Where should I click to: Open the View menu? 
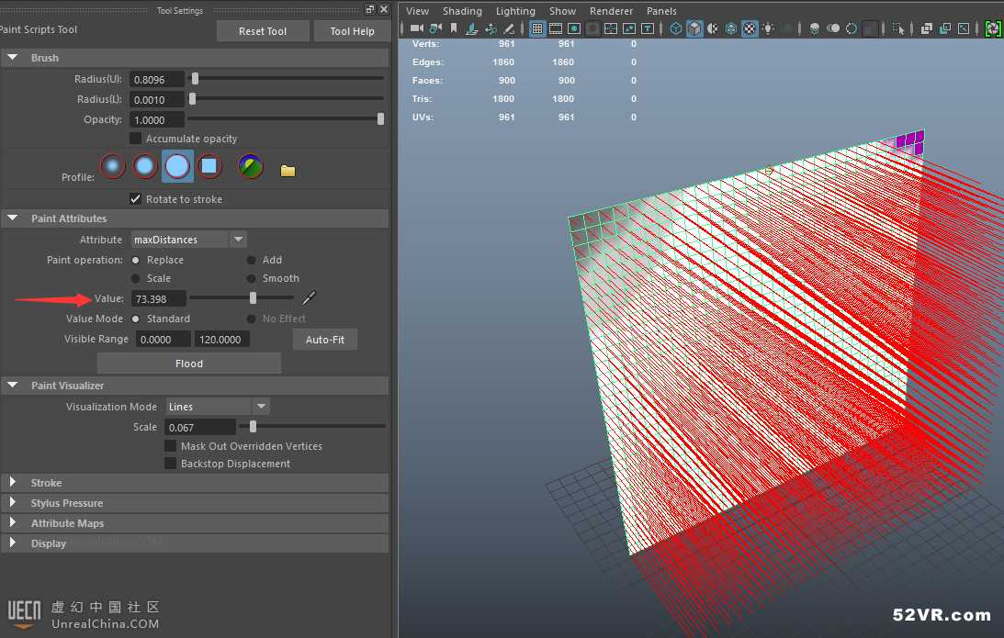(417, 11)
